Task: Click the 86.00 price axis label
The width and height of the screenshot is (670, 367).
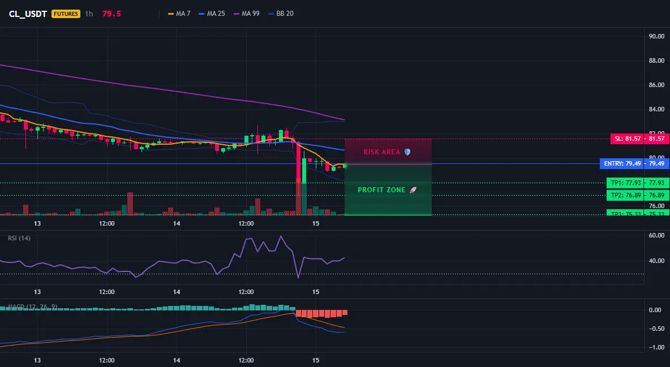Action: coord(656,85)
